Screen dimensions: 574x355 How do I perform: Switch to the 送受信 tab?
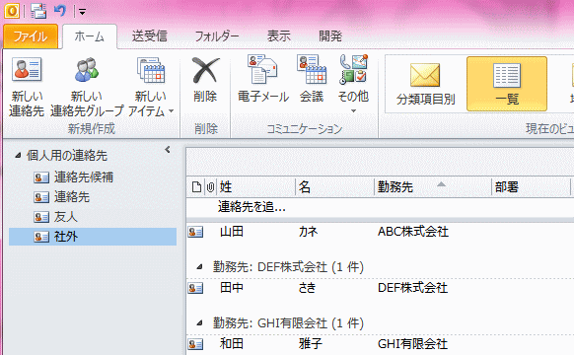149,36
